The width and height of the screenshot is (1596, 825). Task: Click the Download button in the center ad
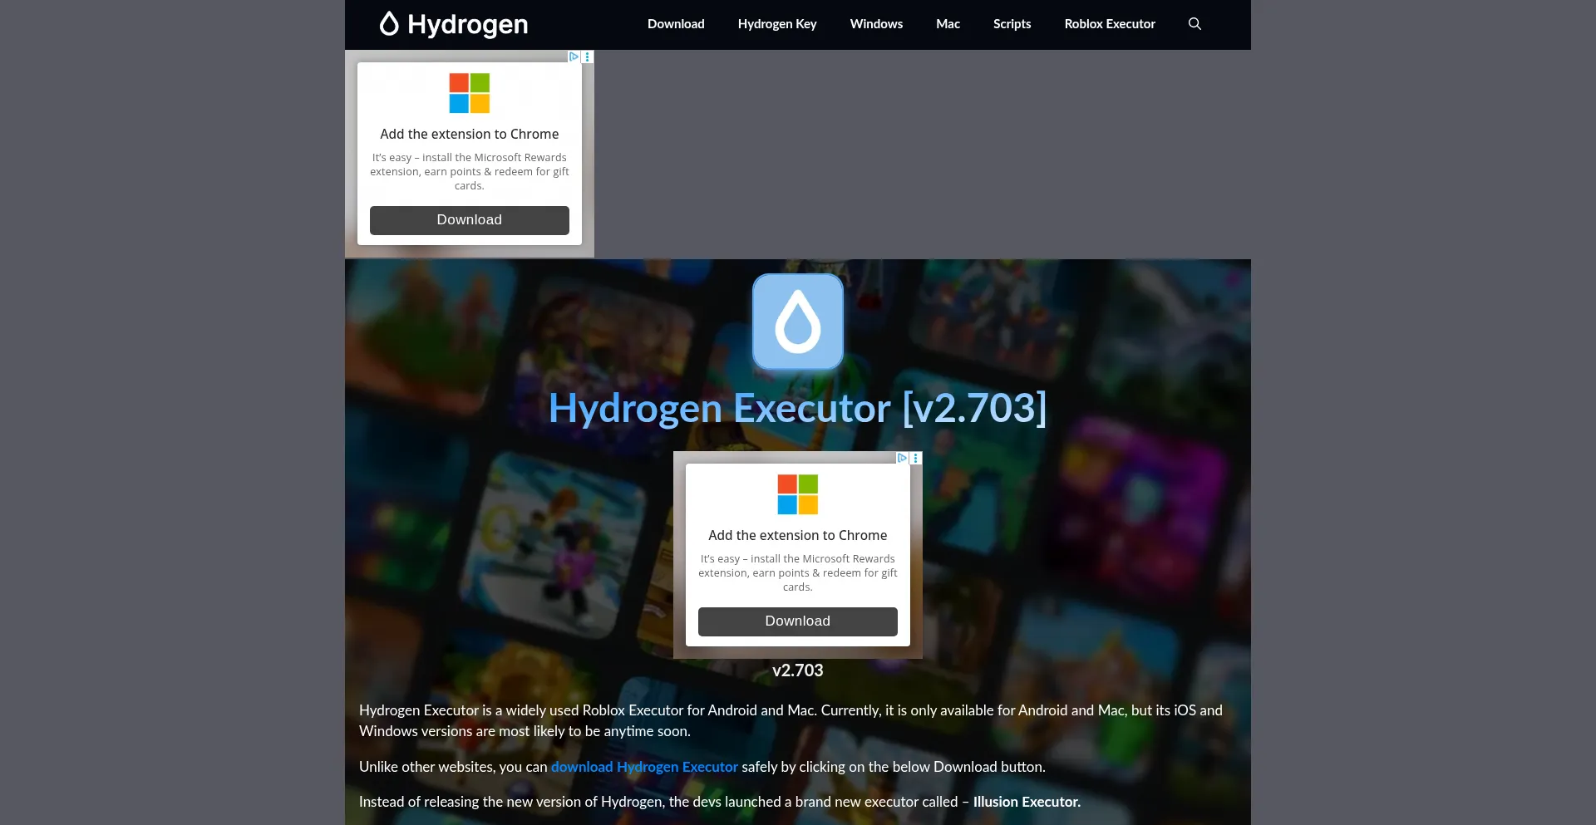[798, 621]
